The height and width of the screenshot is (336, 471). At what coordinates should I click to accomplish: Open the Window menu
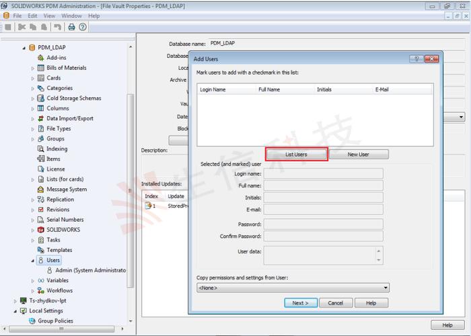tap(71, 15)
